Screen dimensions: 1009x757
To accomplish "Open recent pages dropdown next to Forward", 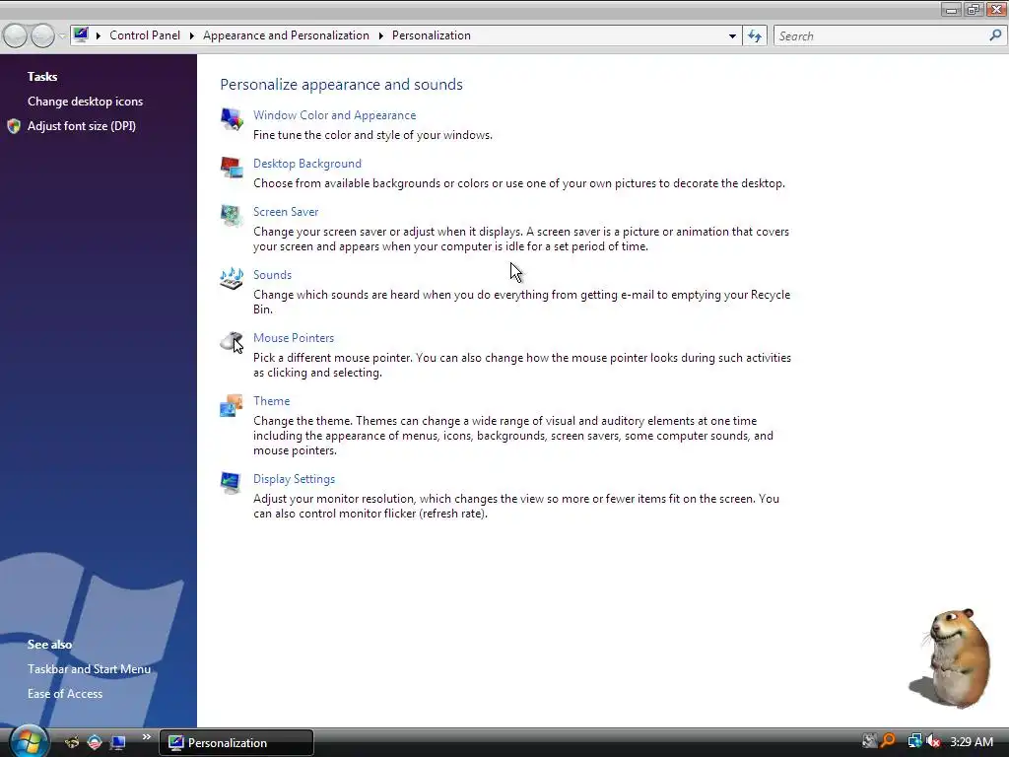I will pos(62,36).
